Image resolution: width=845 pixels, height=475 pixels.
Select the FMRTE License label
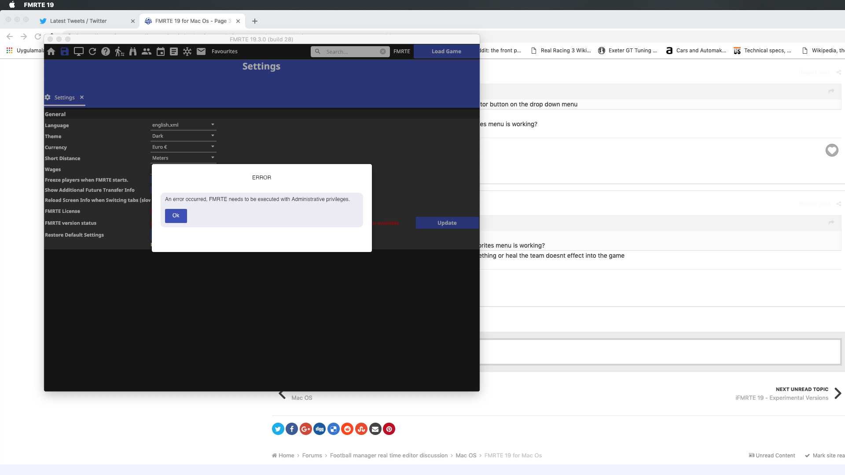pos(62,211)
